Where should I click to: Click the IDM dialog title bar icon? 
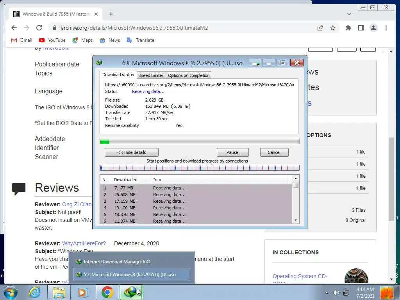(x=99, y=62)
